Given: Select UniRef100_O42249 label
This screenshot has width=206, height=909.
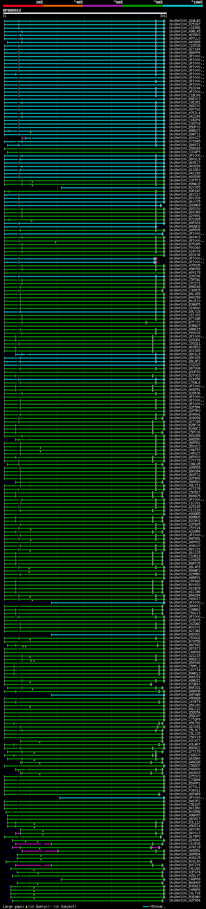Looking at the screenshot, I should coord(184,173).
